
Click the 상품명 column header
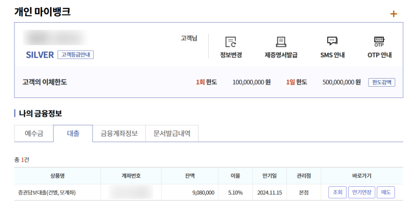click(x=58, y=176)
